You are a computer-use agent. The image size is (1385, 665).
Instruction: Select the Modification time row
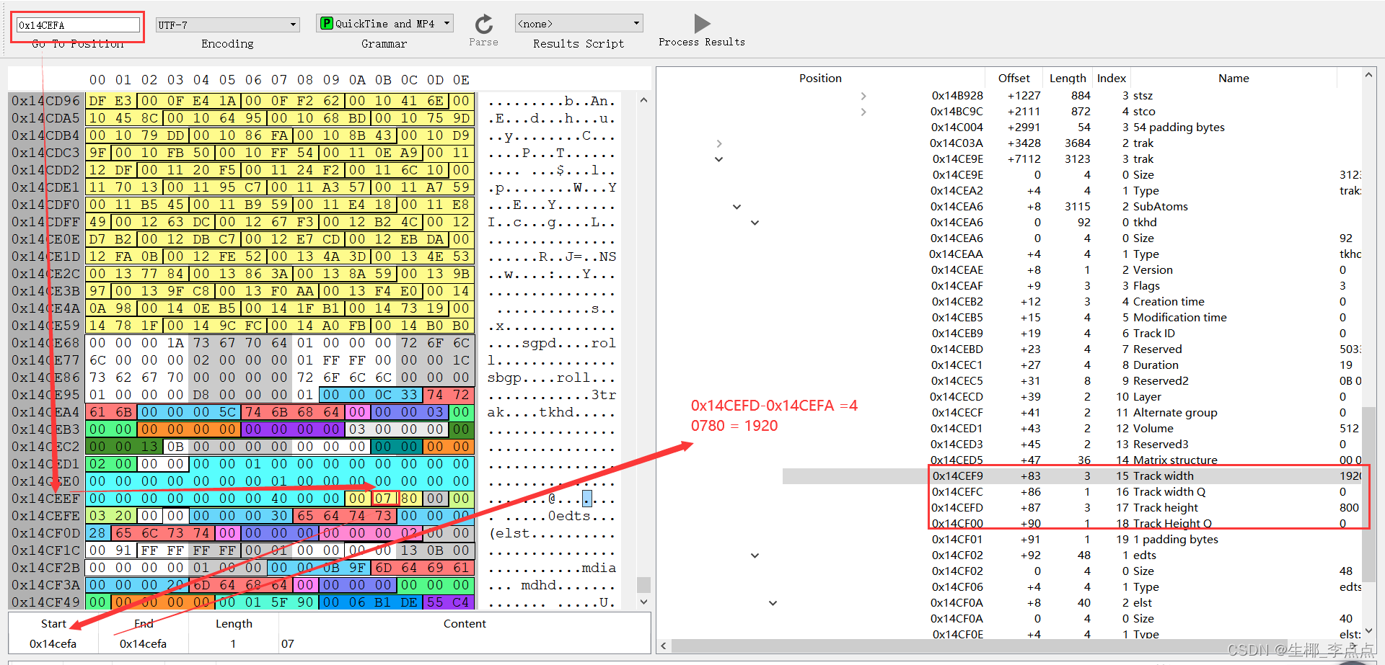point(1072,318)
